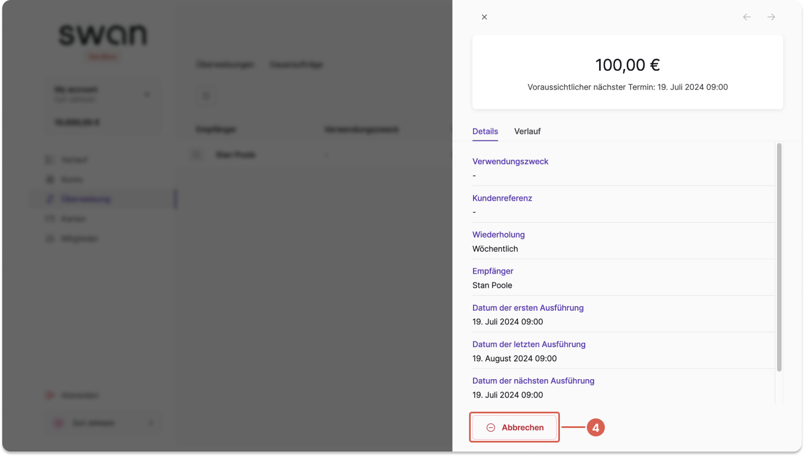Open Verlauf in the left sidebar

[103, 160]
